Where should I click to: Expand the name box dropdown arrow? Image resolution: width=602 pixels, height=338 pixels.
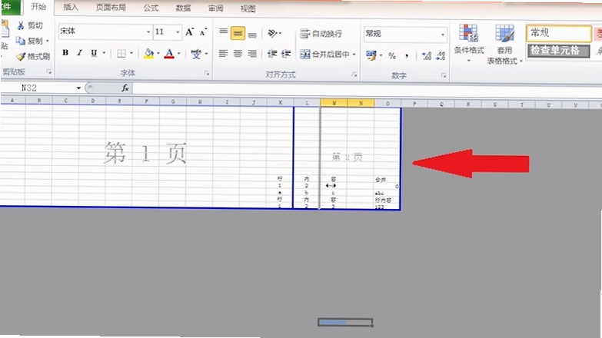coord(78,88)
